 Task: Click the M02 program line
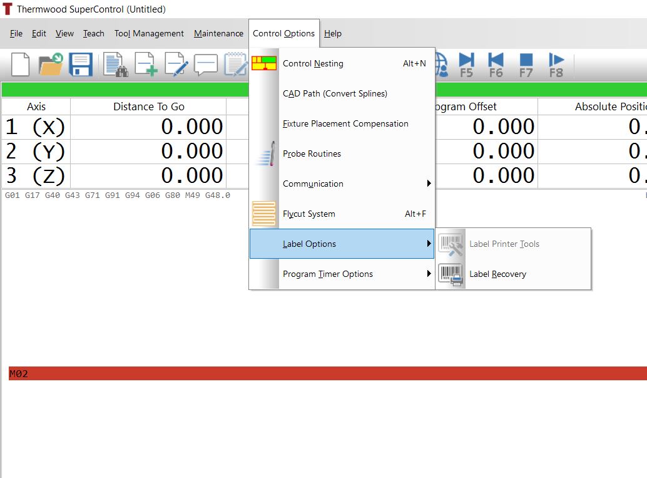(x=328, y=373)
